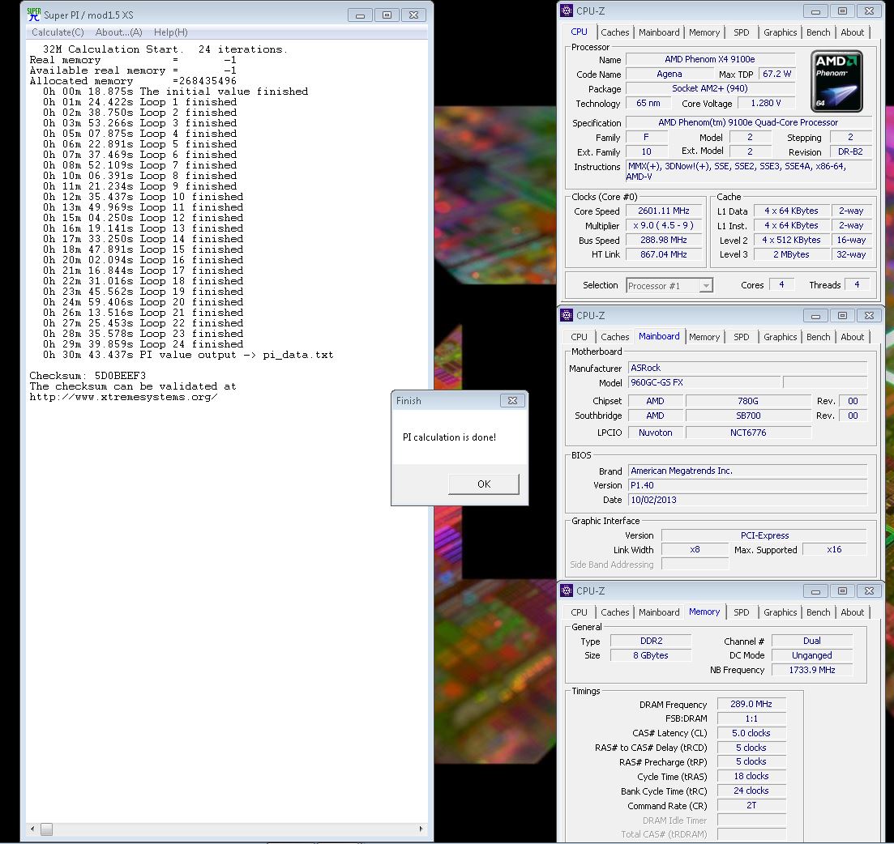Select Caches tab in the middle CPU-Z window
This screenshot has height=844, width=894.
pyautogui.click(x=614, y=337)
